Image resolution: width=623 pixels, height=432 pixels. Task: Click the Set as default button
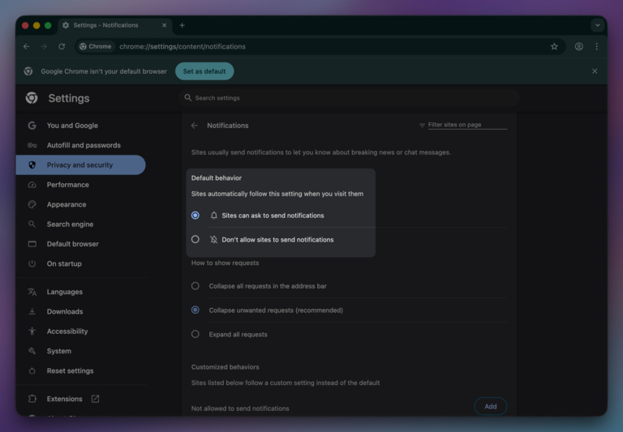204,71
